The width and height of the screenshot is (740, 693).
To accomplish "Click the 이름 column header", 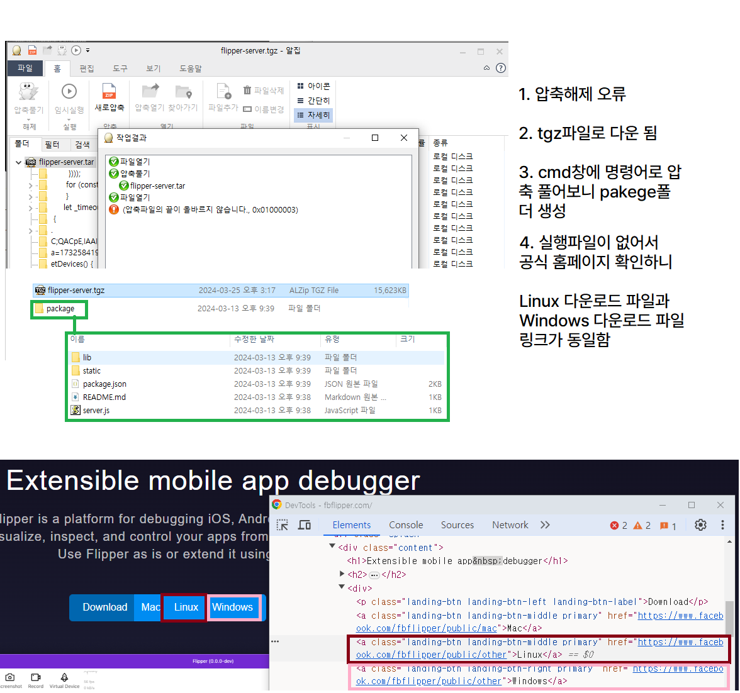I will 77,339.
